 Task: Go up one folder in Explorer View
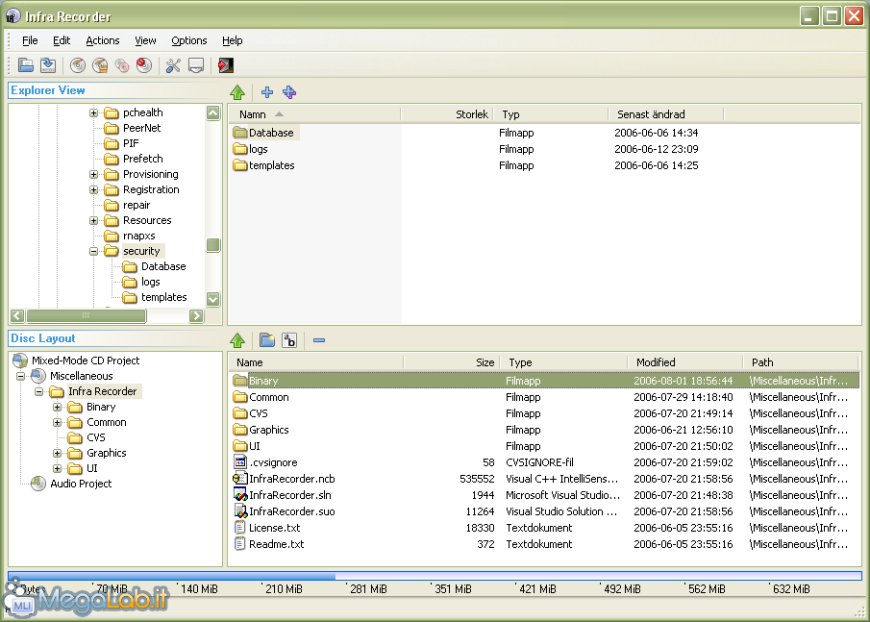[x=237, y=92]
